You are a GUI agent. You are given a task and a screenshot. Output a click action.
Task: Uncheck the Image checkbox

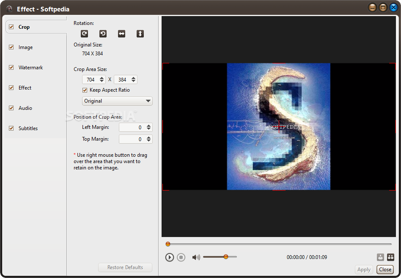(11, 47)
